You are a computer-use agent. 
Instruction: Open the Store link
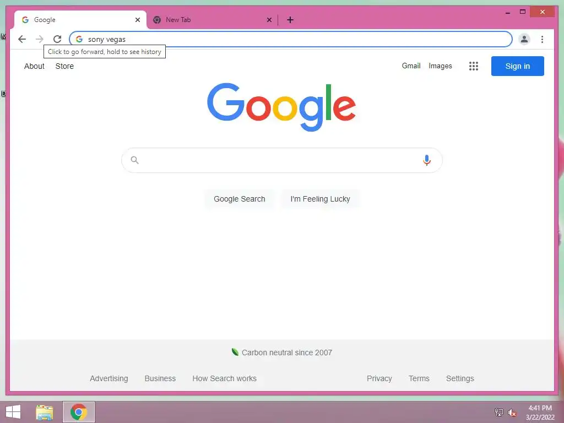coord(64,66)
